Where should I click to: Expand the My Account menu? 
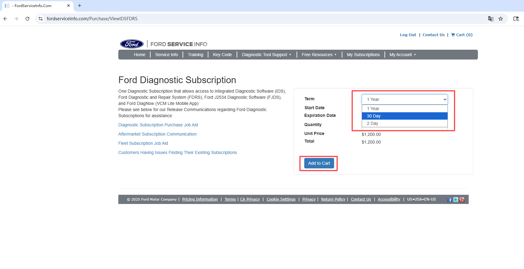click(x=402, y=55)
